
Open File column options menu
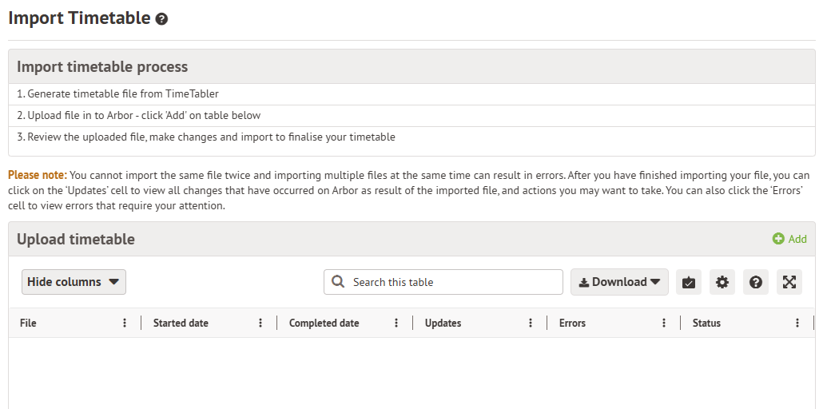tap(125, 324)
